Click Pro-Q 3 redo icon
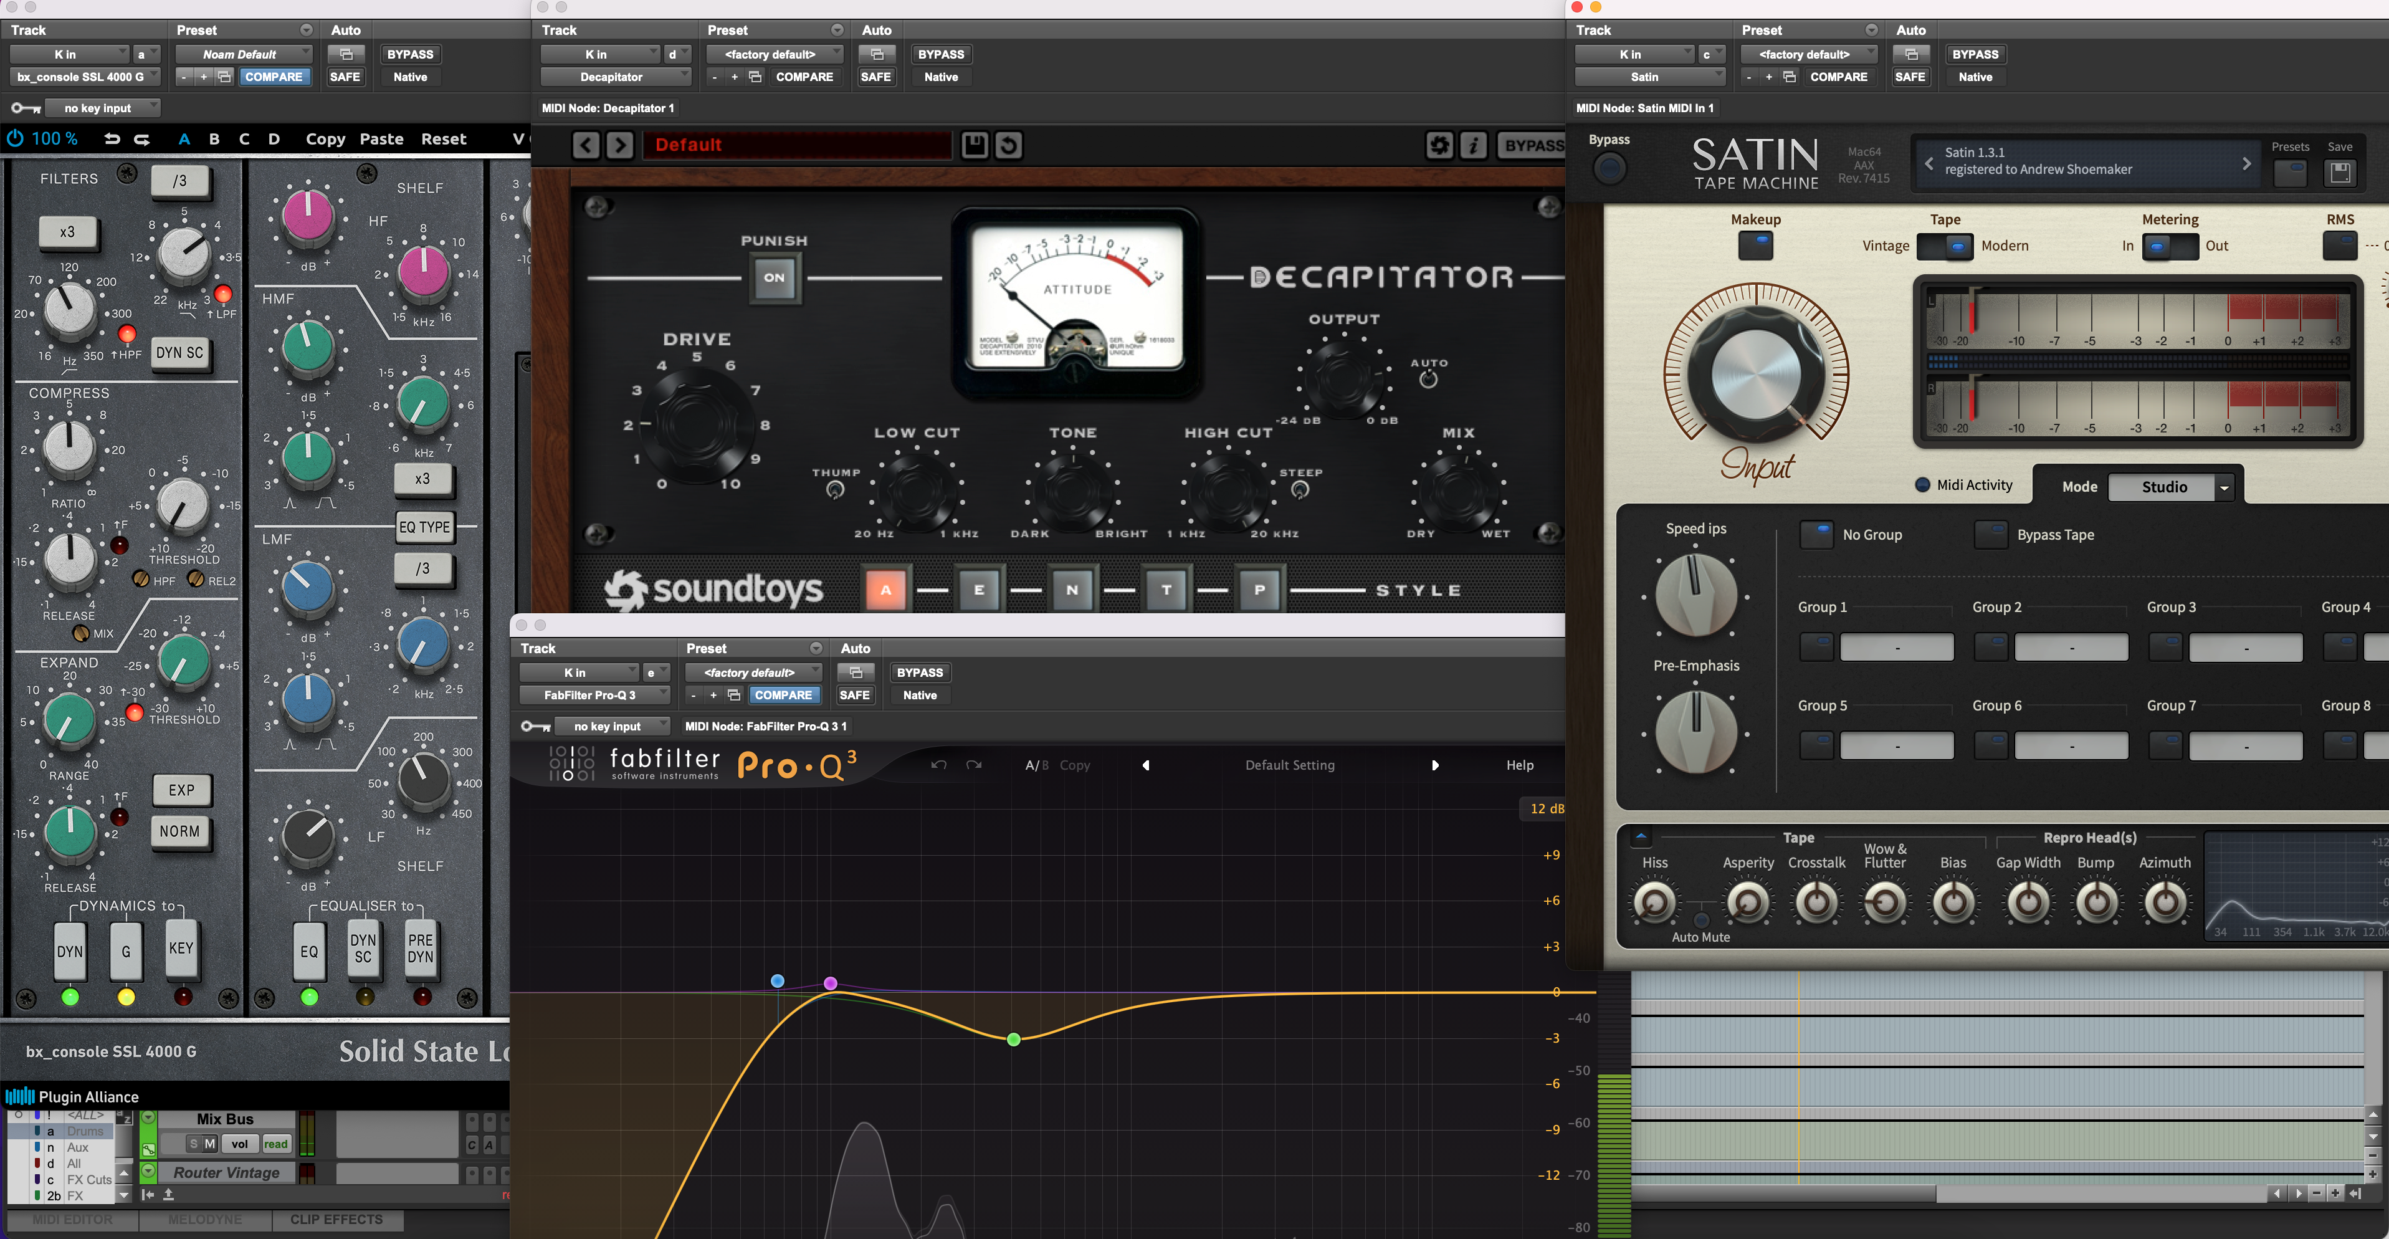The image size is (2389, 1239). point(974,765)
